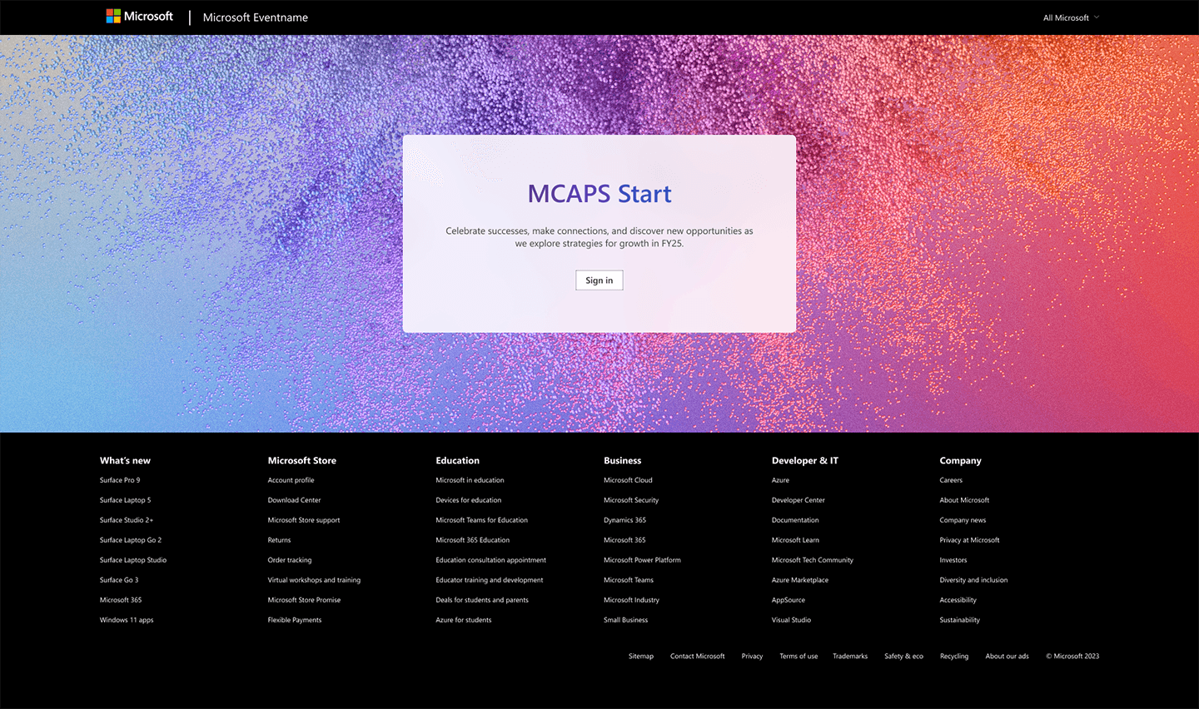The image size is (1199, 709).
Task: Open Surface Laptop Go 2 link
Action: click(131, 540)
